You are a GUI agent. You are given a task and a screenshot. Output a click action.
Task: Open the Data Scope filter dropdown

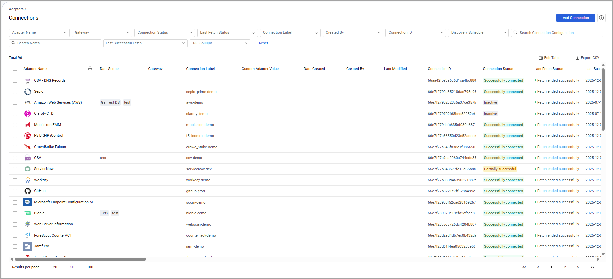coord(220,43)
